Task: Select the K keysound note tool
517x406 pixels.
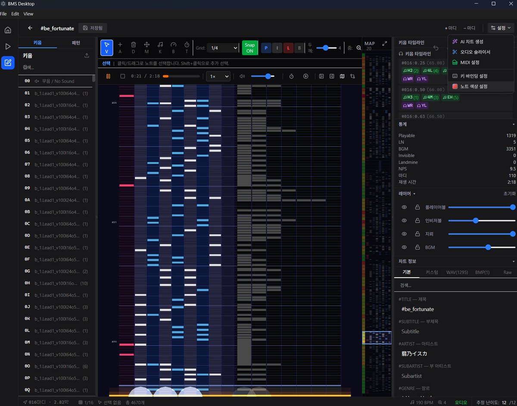Action: [x=160, y=47]
